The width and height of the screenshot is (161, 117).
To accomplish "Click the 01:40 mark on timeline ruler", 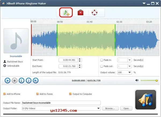I will point(90,22).
